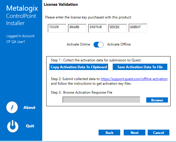This screenshot has width=176, height=142.
Task: Click the fifth license key field
Action: point(138,28)
